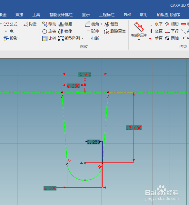Open the 加载应用程序 ribbon tab
189x205 pixels.
pyautogui.click(x=168, y=15)
